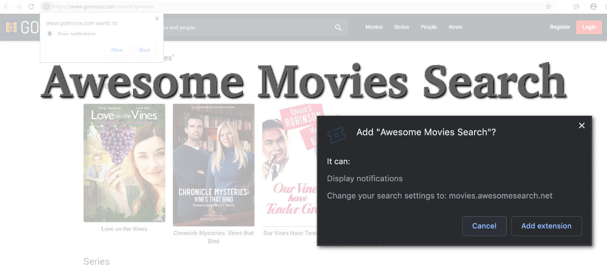Screen dimensions: 607x272
Task: Open the site info icon in the address bar
Action: pos(46,7)
